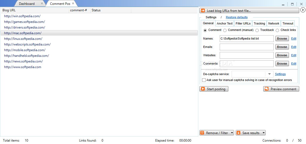Click the orange download icon on Save results

[238, 133]
